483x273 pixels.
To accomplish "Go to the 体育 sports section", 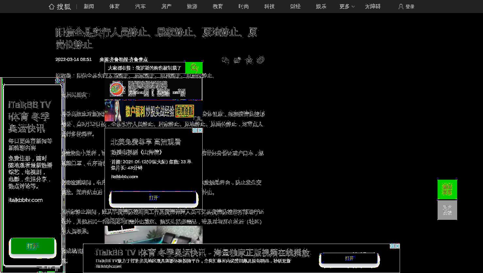I will (x=114, y=7).
